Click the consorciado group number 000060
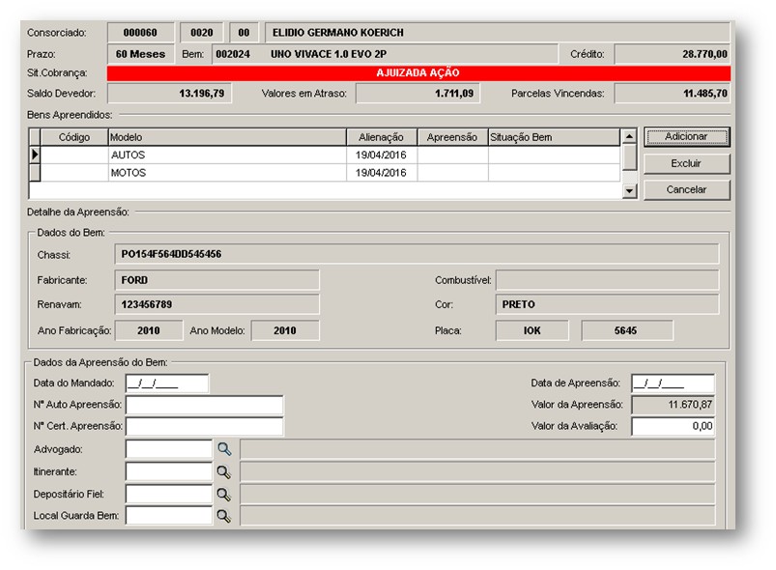Viewport: 776px width, 570px height. point(140,33)
